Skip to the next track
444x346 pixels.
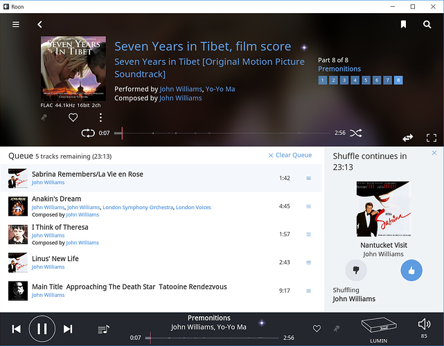click(x=68, y=329)
